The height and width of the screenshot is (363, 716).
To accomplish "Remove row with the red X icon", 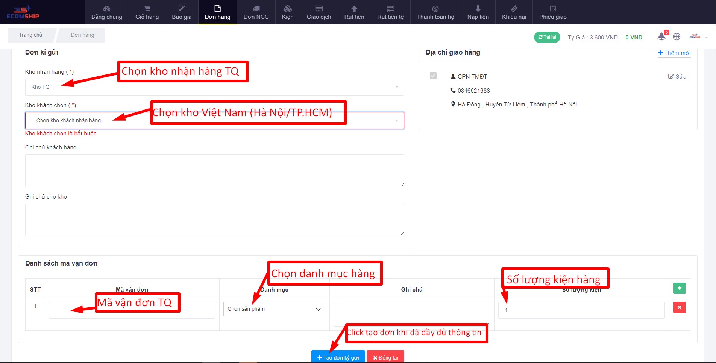I will pyautogui.click(x=679, y=307).
